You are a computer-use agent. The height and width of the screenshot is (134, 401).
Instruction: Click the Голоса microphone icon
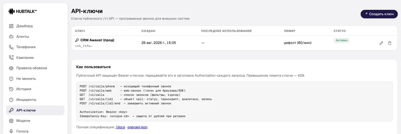pos(11,131)
